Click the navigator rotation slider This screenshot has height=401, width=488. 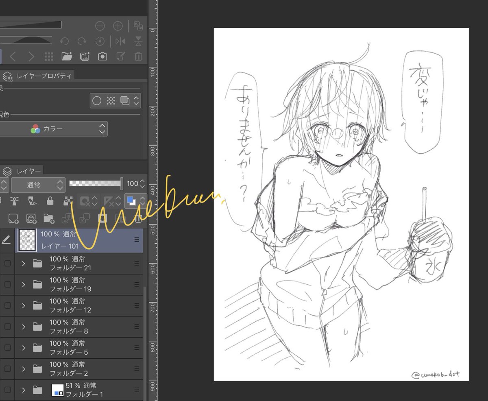point(26,40)
